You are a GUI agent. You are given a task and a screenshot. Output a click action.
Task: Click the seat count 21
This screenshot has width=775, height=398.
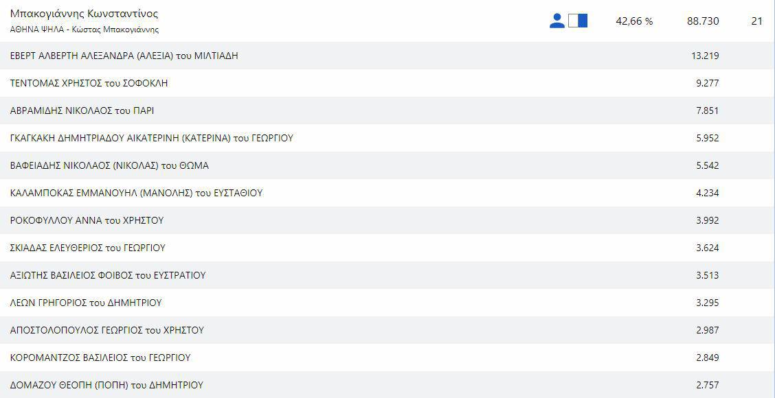(x=756, y=21)
